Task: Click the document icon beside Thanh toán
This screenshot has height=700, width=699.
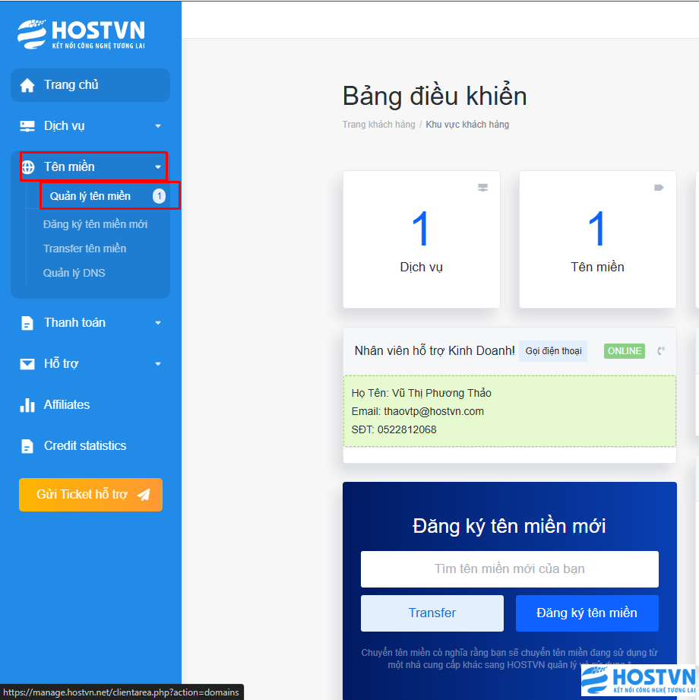Action: click(x=27, y=323)
